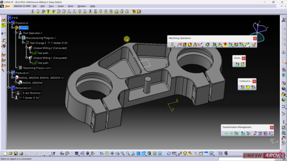The width and height of the screenshot is (287, 161).
Task: Select Machining Process List.1 in tree
Action: 37,68
